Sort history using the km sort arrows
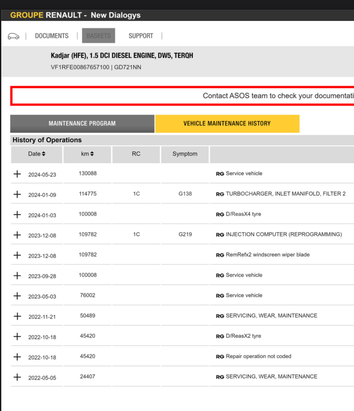This screenshot has height=411, width=354. point(92,154)
